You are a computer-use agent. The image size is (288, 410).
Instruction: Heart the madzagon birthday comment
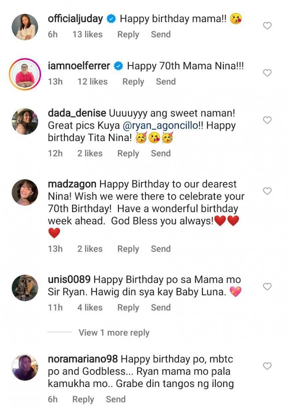coord(267,191)
